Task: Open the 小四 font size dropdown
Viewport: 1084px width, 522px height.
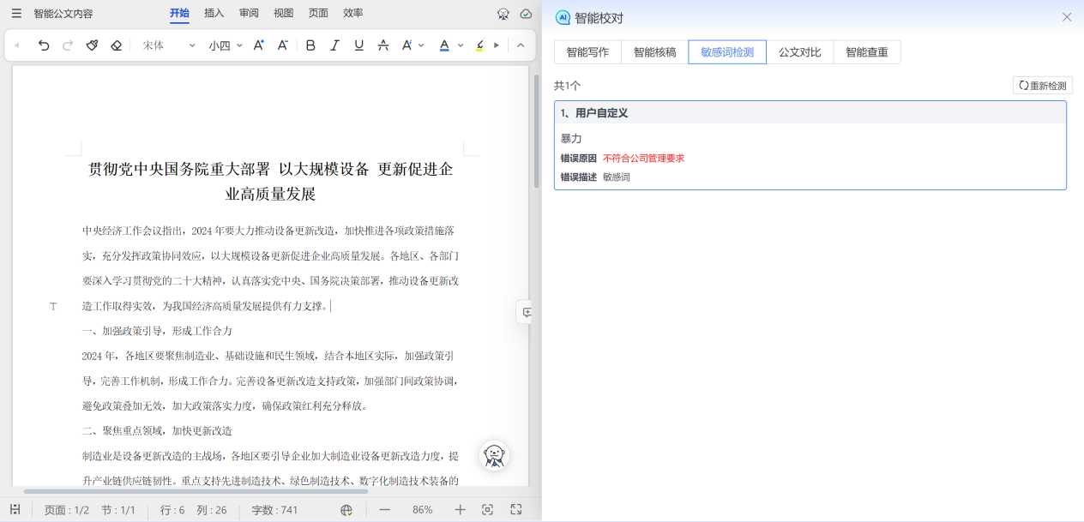Action: 226,45
